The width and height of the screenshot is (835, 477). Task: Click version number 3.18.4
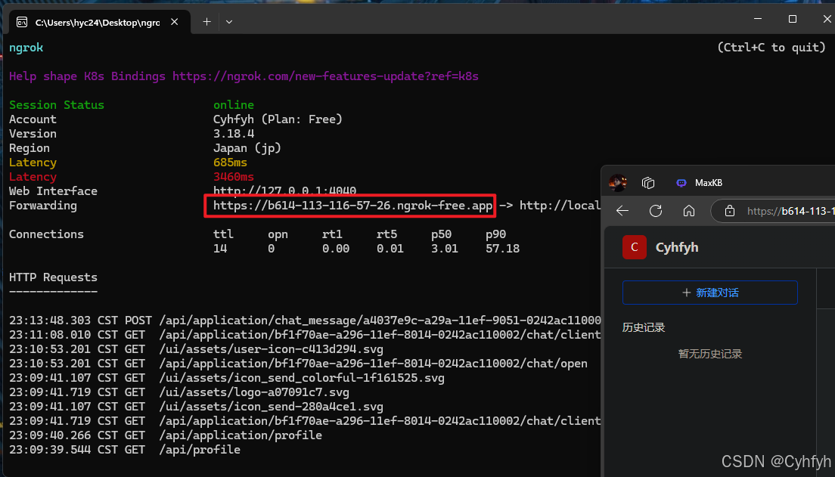234,134
